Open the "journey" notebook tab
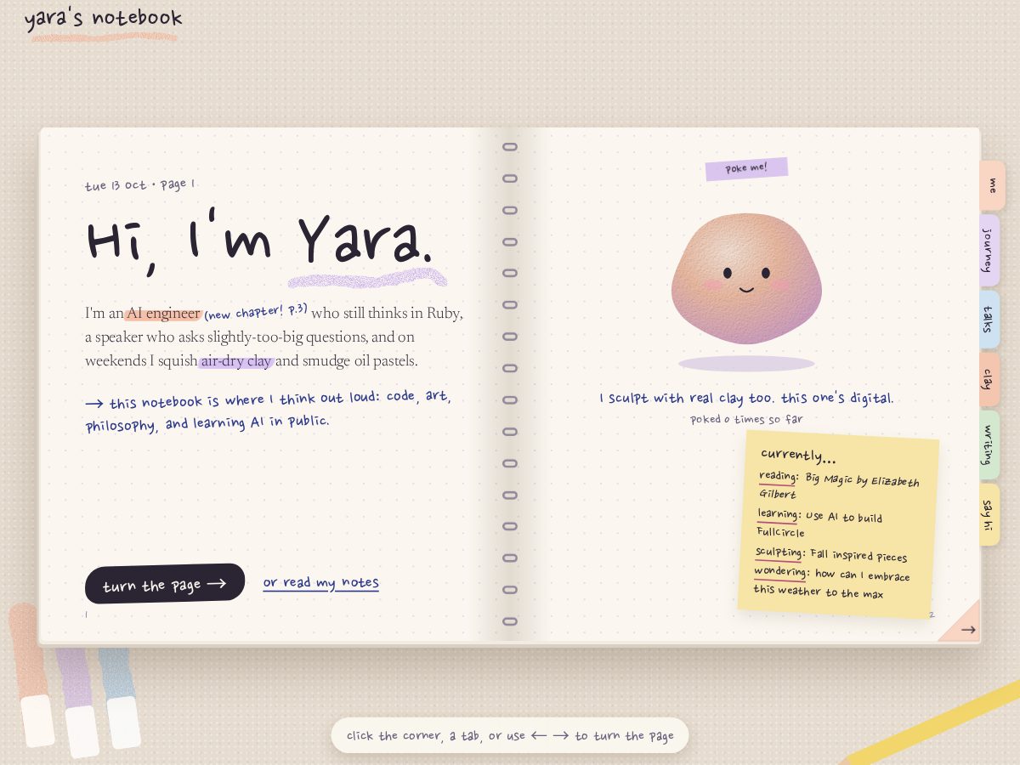Image resolution: width=1020 pixels, height=765 pixels. (x=989, y=250)
